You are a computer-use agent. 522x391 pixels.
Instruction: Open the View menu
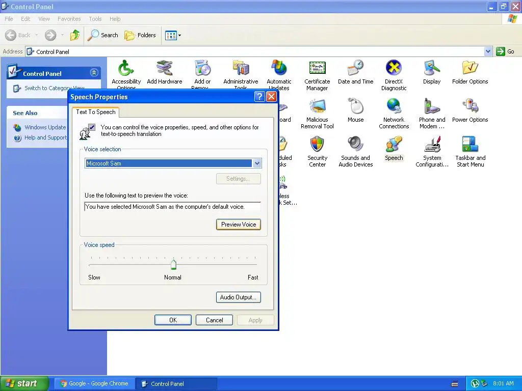(x=44, y=19)
